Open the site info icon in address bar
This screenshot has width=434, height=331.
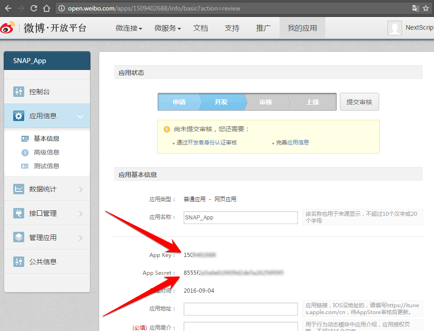(x=62, y=8)
